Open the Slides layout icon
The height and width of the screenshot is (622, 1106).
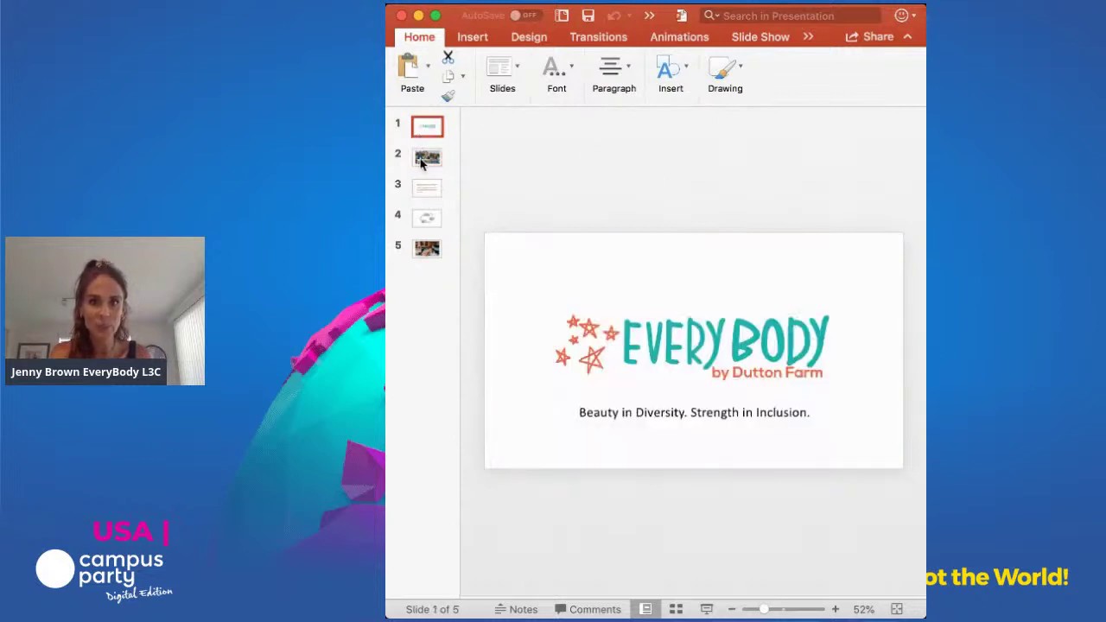[499, 67]
